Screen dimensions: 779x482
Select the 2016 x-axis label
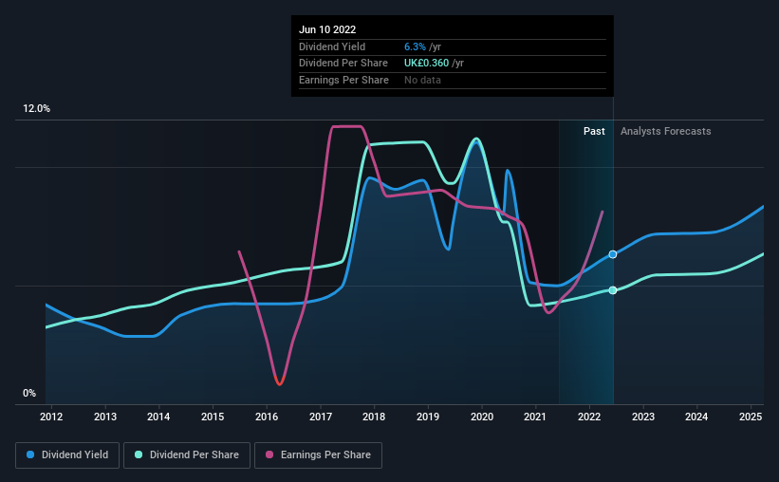point(267,417)
